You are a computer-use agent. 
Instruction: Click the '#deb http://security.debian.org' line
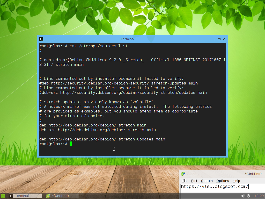tap(119, 83)
